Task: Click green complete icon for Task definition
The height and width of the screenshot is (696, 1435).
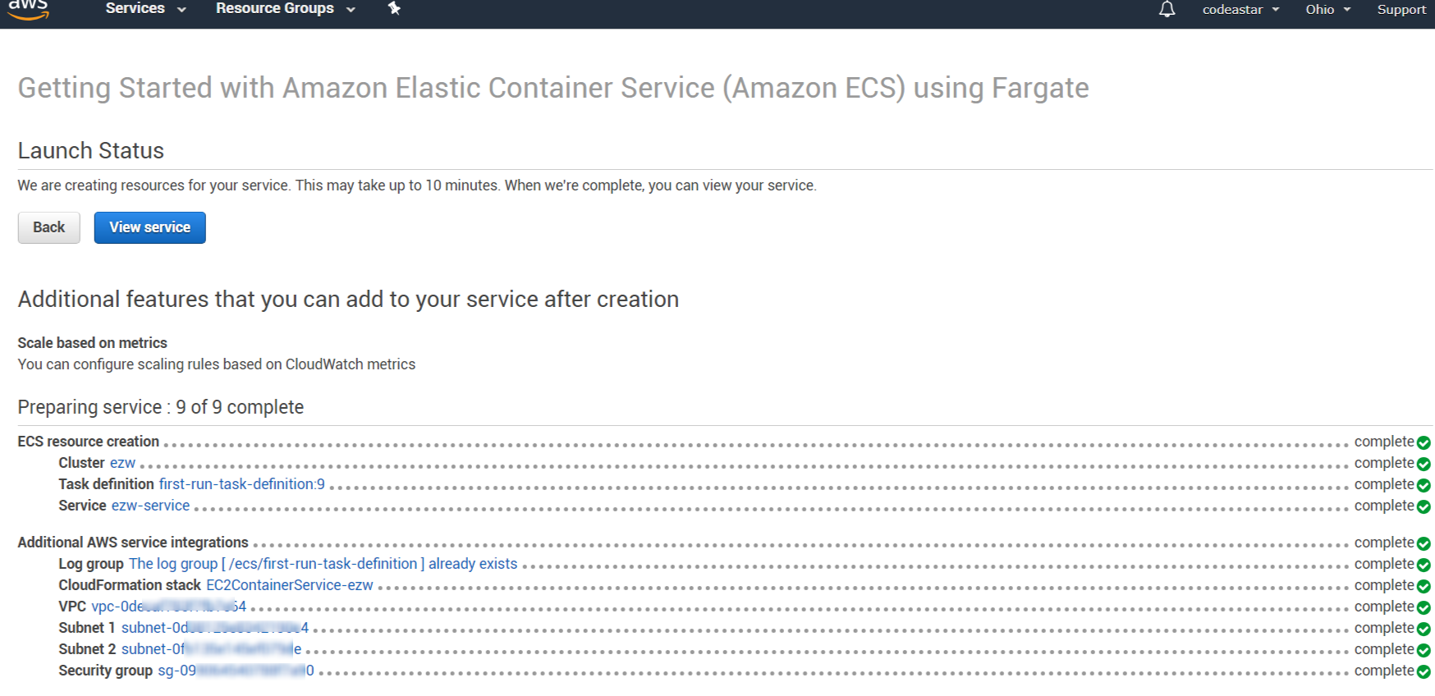Action: (1424, 486)
